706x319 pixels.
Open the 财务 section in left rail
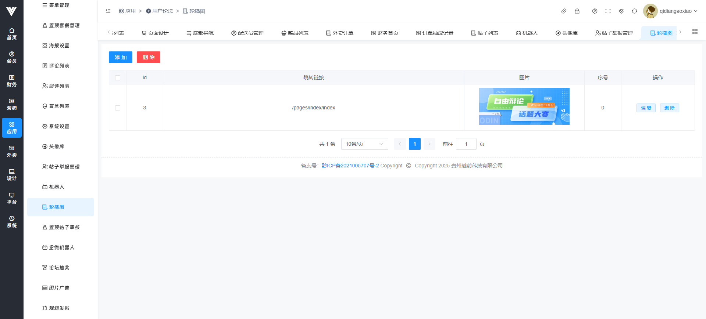12,81
